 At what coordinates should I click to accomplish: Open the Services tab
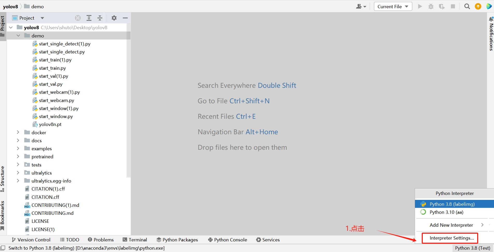tap(268, 240)
